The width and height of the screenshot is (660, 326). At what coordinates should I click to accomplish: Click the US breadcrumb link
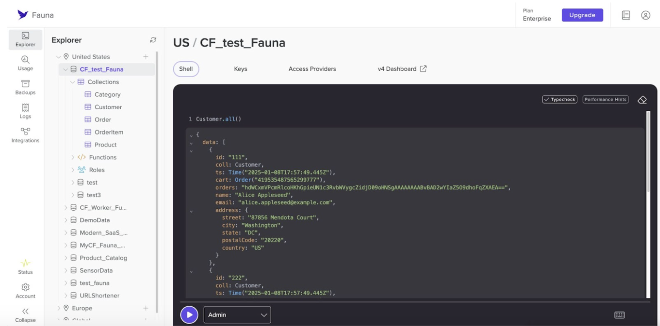181,43
